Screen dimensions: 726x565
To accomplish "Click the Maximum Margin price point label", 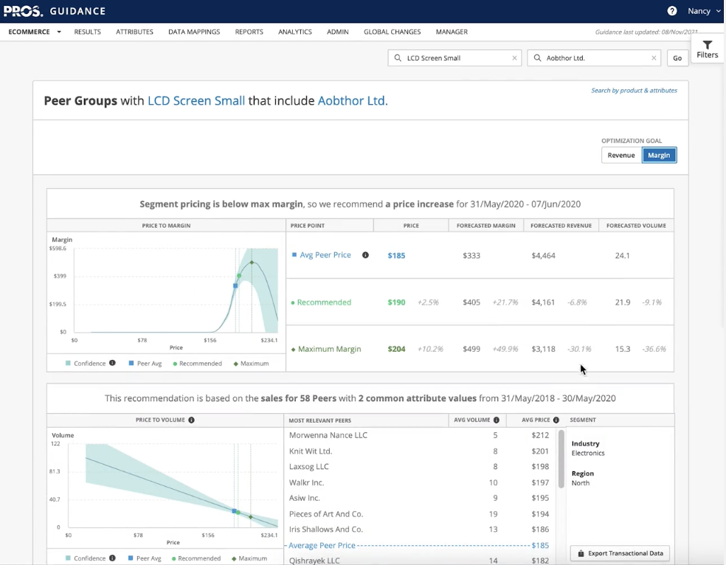I will pyautogui.click(x=329, y=349).
